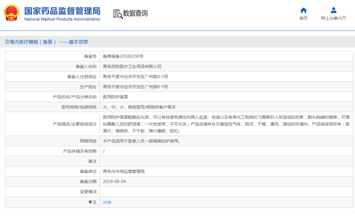355x220 pixels.
Task: Open the 详情 details link
Action: pyautogui.click(x=107, y=202)
